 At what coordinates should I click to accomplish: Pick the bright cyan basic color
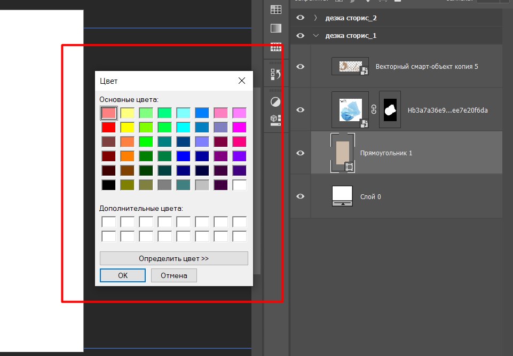click(x=183, y=127)
